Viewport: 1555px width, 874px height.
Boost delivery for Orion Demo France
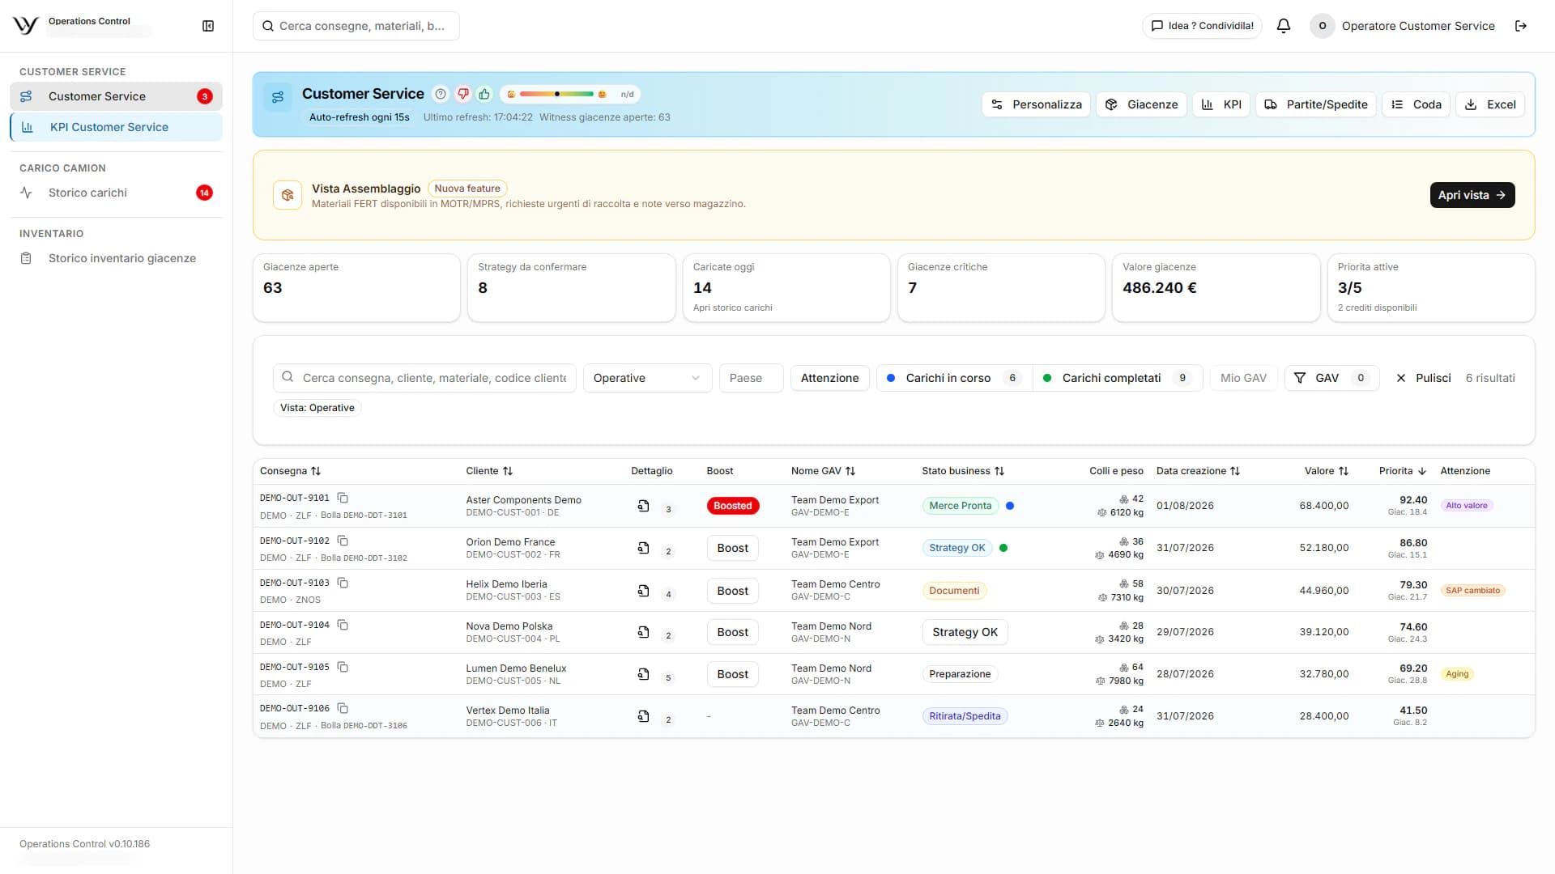pyautogui.click(x=732, y=548)
